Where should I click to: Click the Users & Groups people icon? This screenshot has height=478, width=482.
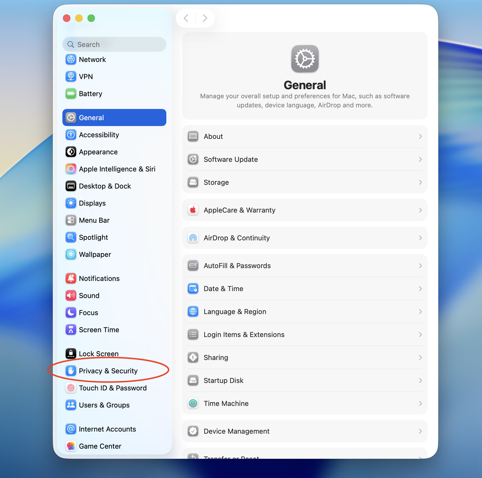pyautogui.click(x=71, y=405)
